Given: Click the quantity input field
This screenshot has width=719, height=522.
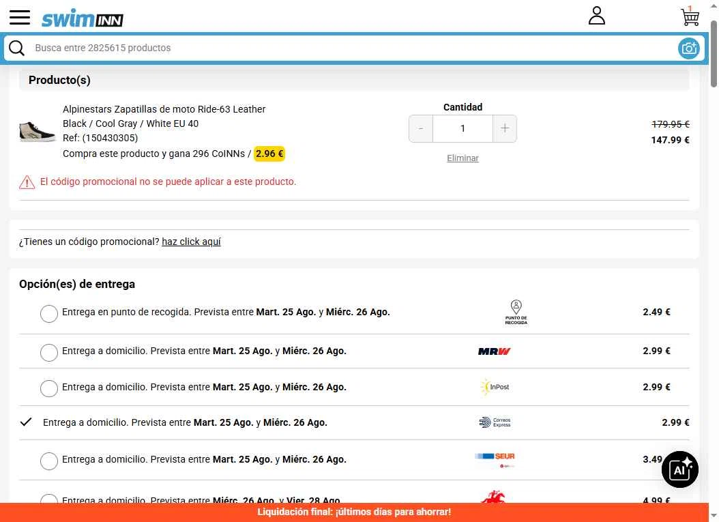Looking at the screenshot, I should tap(463, 128).
